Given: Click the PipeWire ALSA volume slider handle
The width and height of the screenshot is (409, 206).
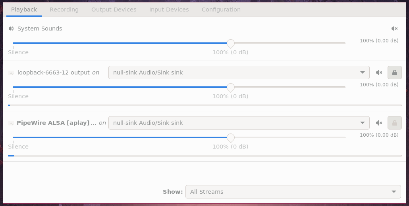Looking at the screenshot, I should coord(230,137).
